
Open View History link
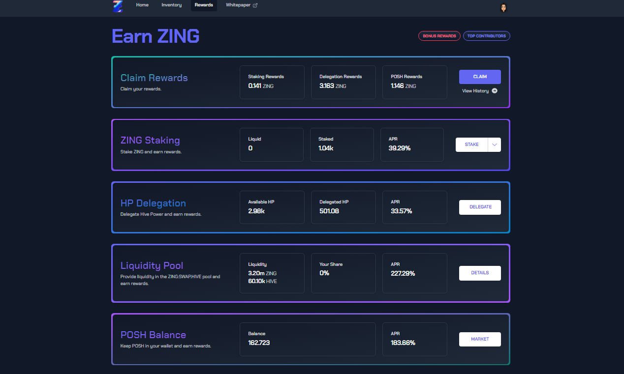point(479,91)
